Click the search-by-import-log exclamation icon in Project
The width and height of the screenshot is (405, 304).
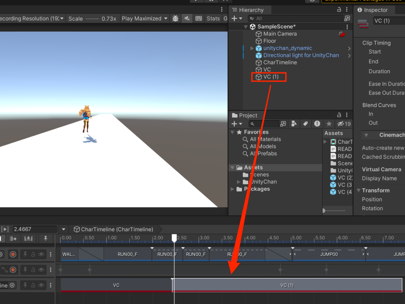pos(317,124)
